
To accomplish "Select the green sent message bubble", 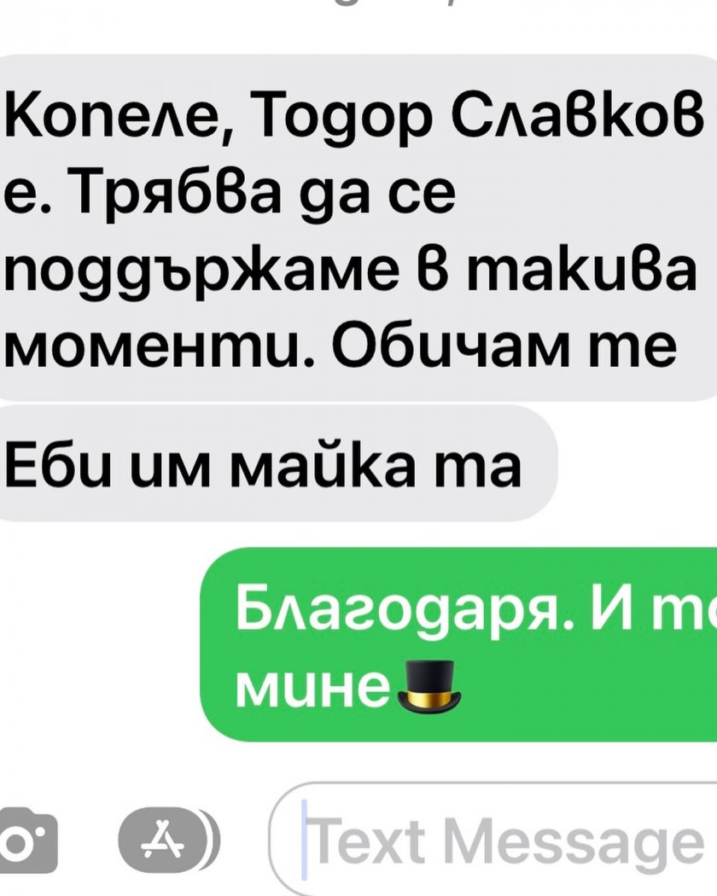I will [x=458, y=644].
